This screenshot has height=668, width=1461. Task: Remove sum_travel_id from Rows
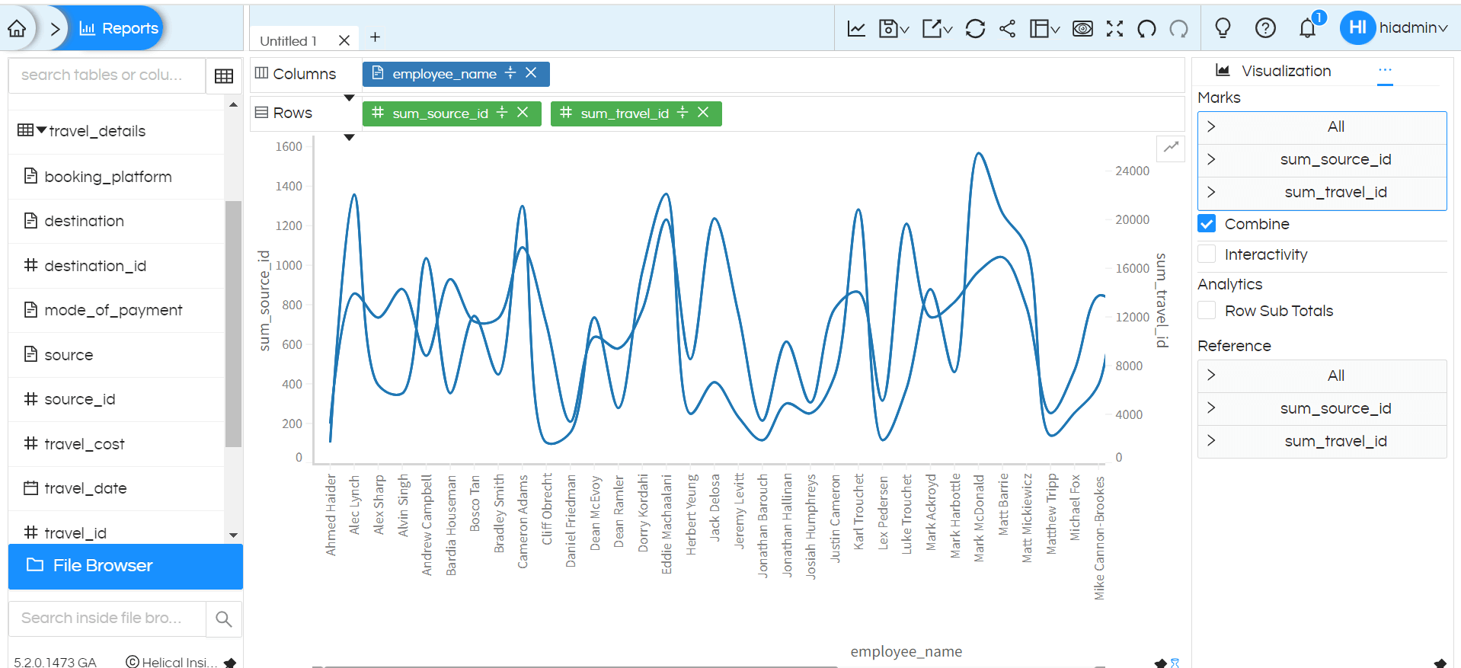[x=703, y=113]
